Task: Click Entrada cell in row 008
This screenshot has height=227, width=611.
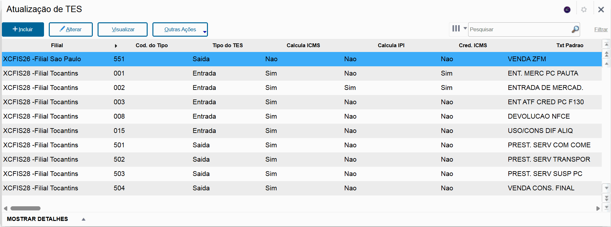Action: point(204,116)
